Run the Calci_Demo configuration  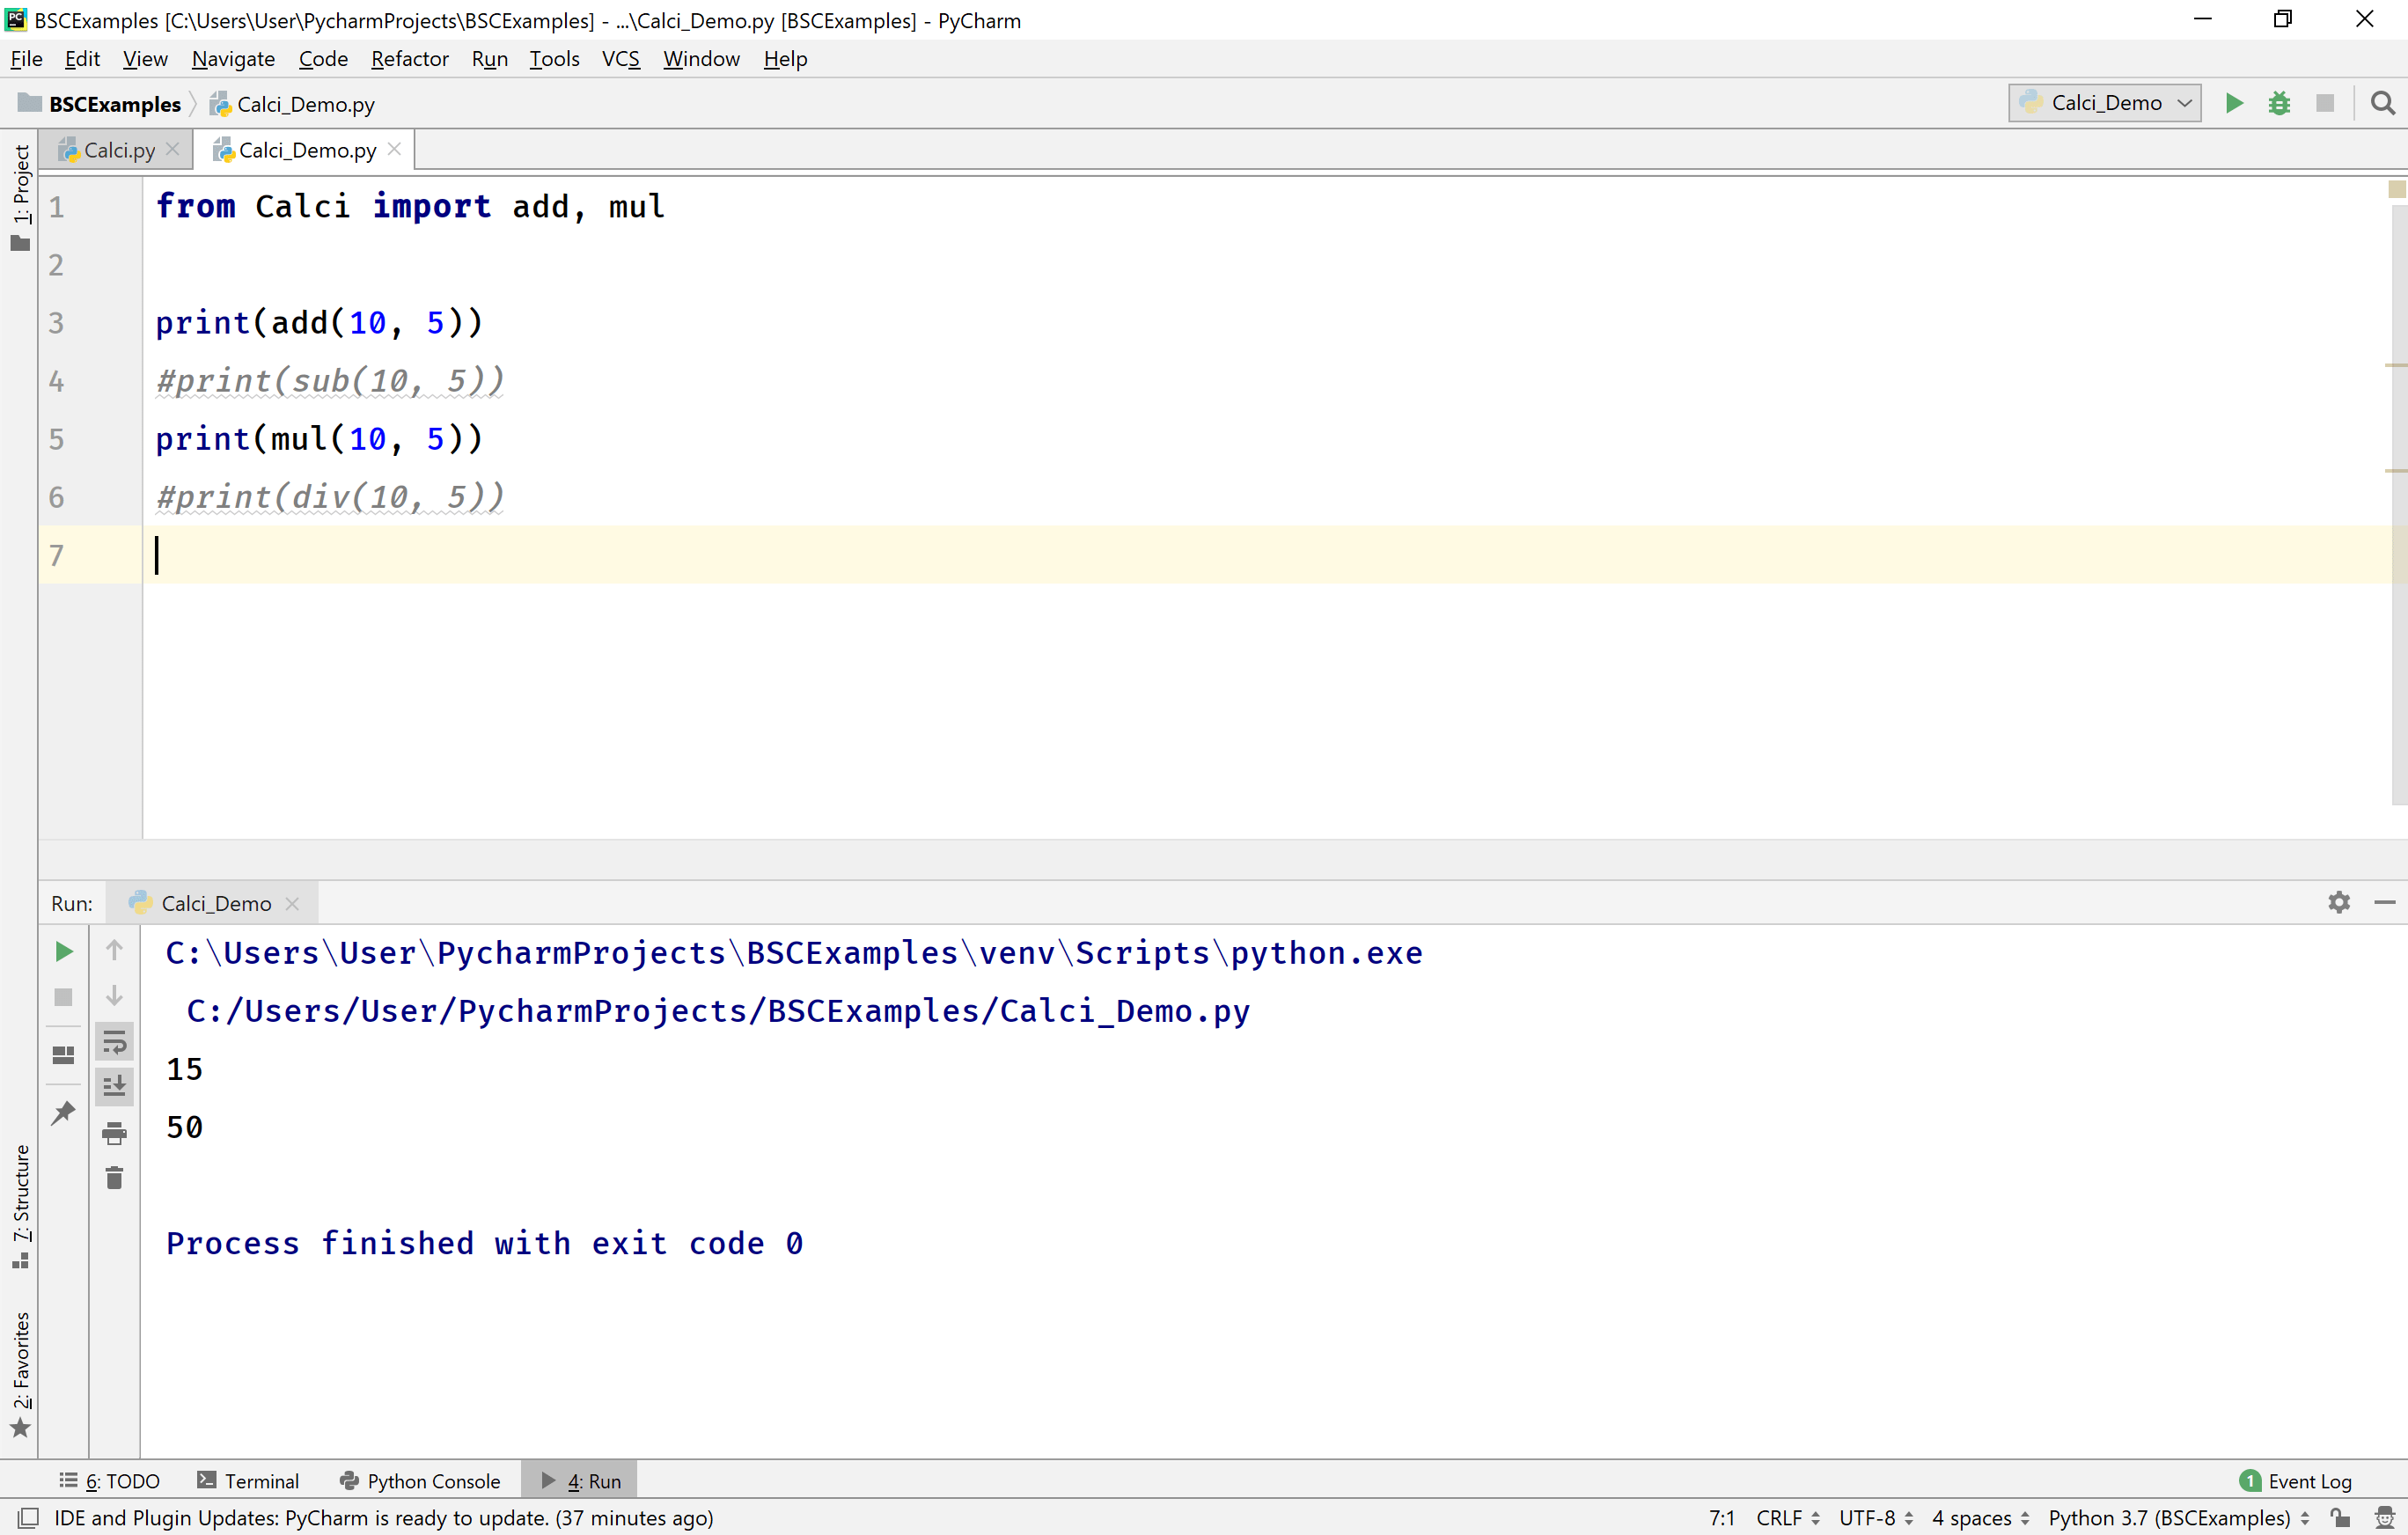tap(2234, 102)
